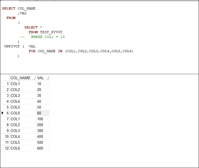The height and width of the screenshot is (168, 199).
Task: Click the value 40 cell
Action: [43, 101]
